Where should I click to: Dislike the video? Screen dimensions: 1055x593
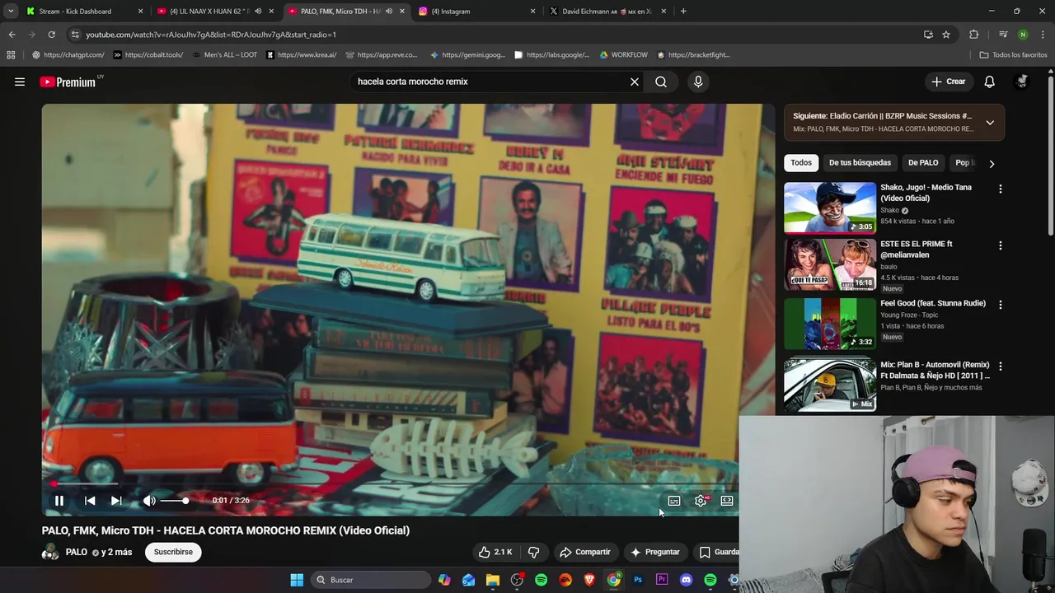533,552
